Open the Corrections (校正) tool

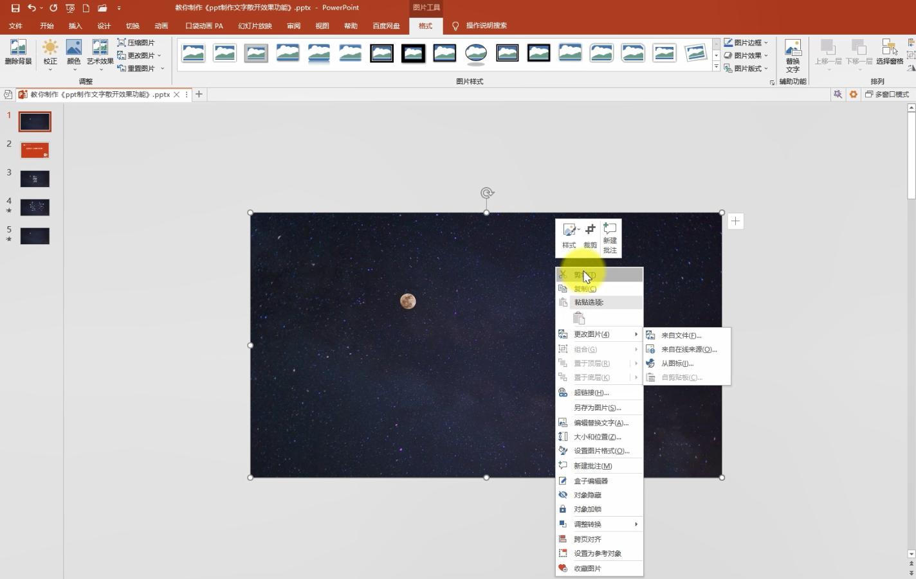[50, 51]
